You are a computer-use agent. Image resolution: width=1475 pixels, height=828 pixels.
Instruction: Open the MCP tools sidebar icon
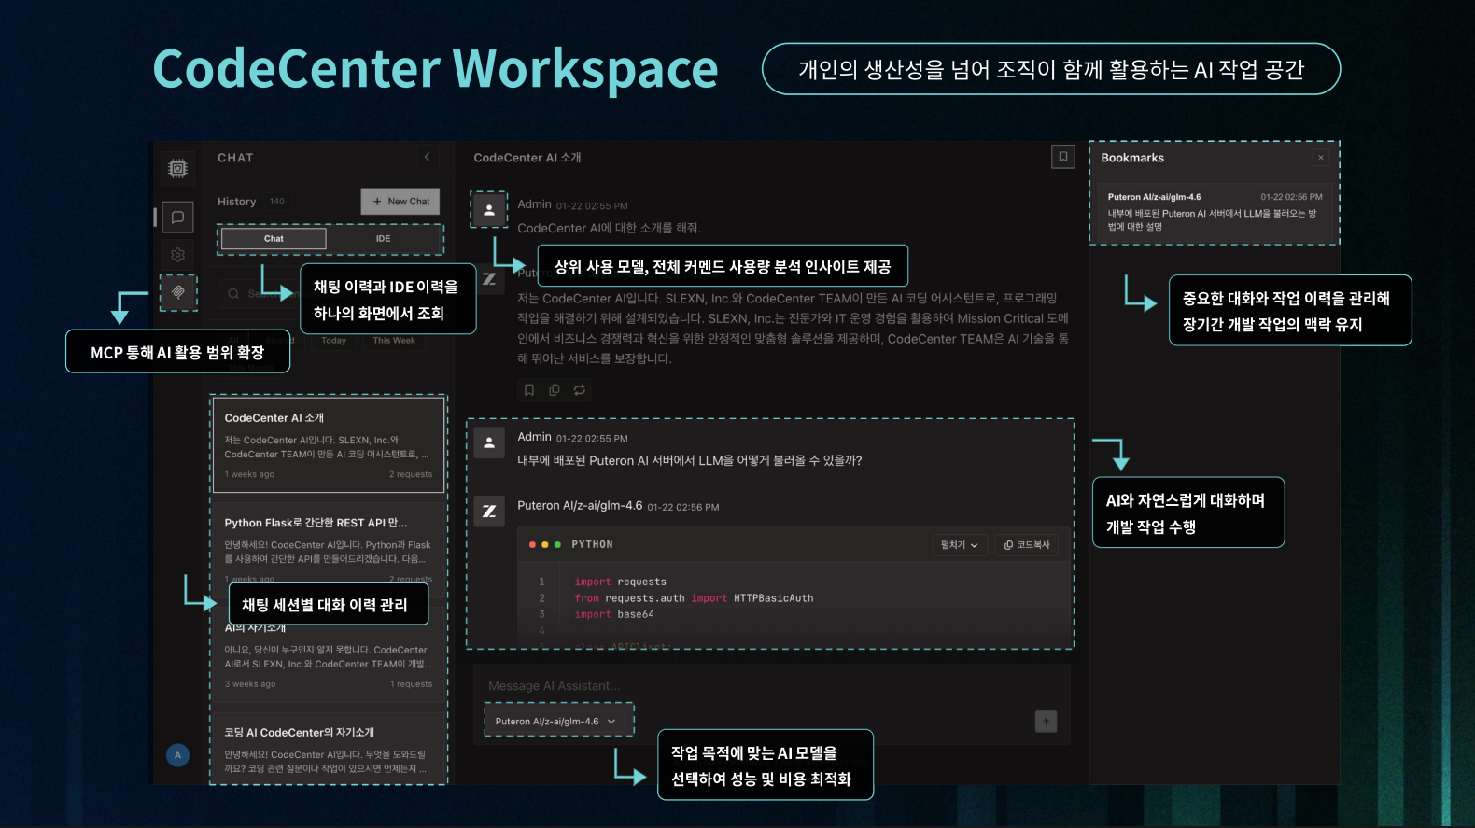point(177,292)
